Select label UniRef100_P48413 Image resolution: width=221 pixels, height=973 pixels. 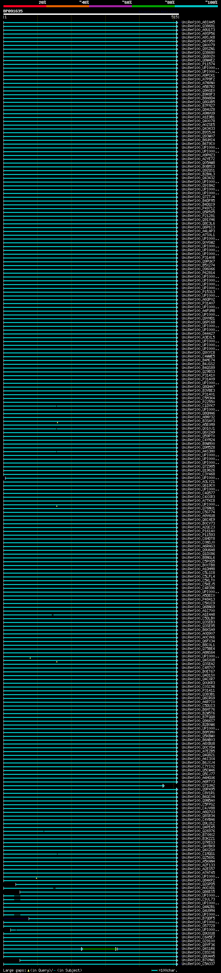click(x=198, y=600)
